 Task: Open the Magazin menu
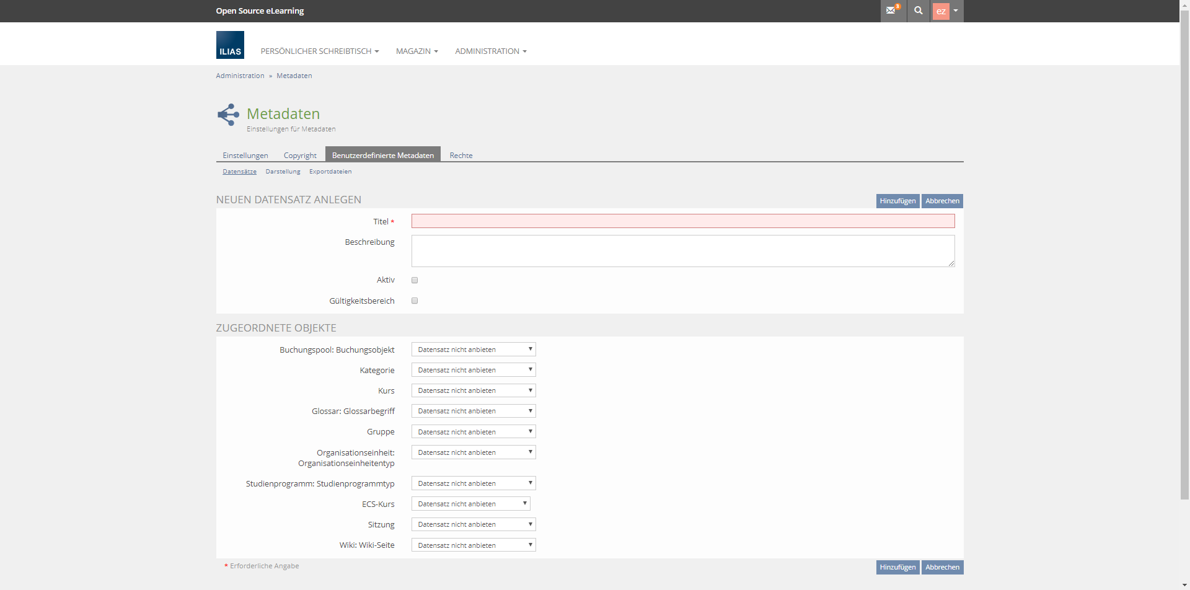click(x=416, y=51)
